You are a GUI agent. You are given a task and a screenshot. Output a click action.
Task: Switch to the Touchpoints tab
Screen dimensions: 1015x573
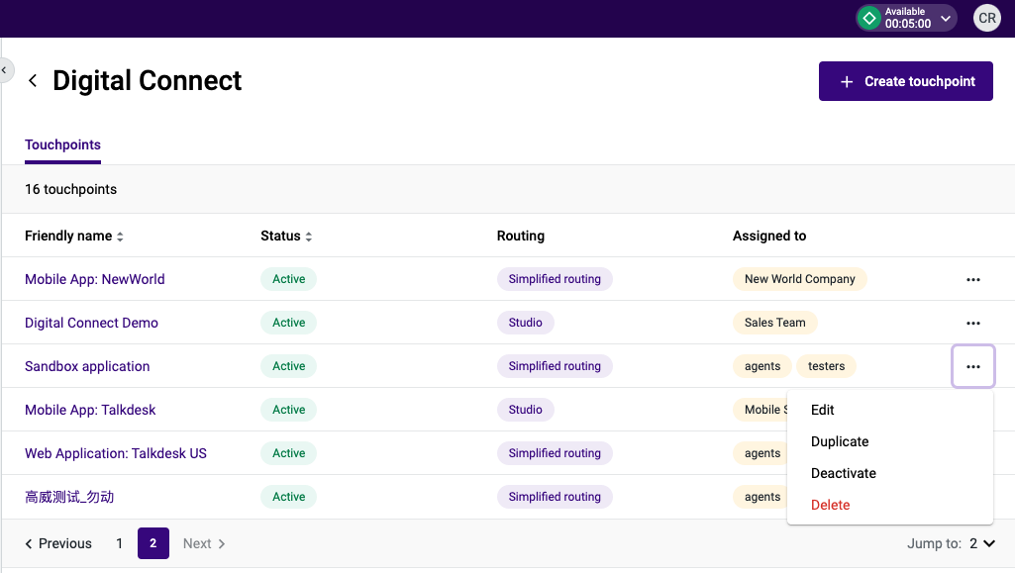[x=62, y=144]
